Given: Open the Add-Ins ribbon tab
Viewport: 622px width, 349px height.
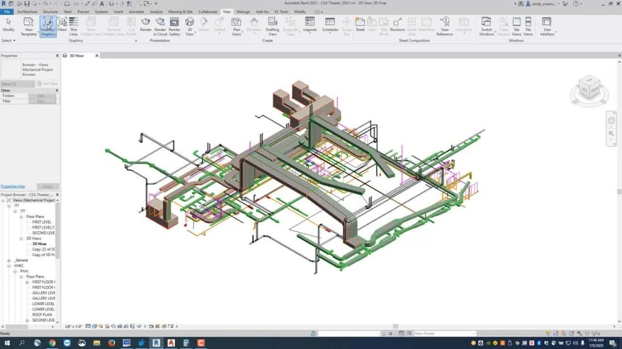Looking at the screenshot, I should (x=262, y=12).
